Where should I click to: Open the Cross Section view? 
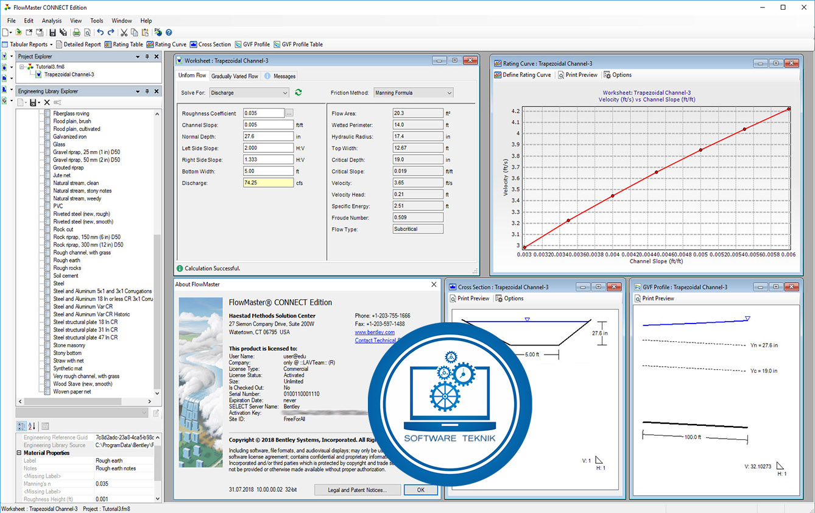(x=210, y=44)
